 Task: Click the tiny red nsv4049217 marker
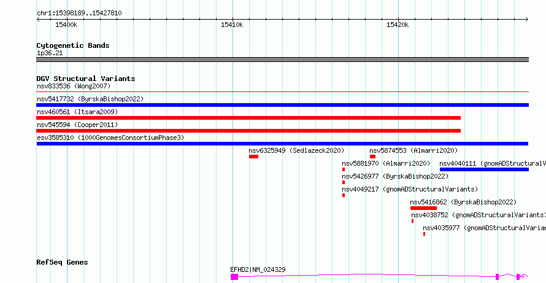(x=344, y=195)
